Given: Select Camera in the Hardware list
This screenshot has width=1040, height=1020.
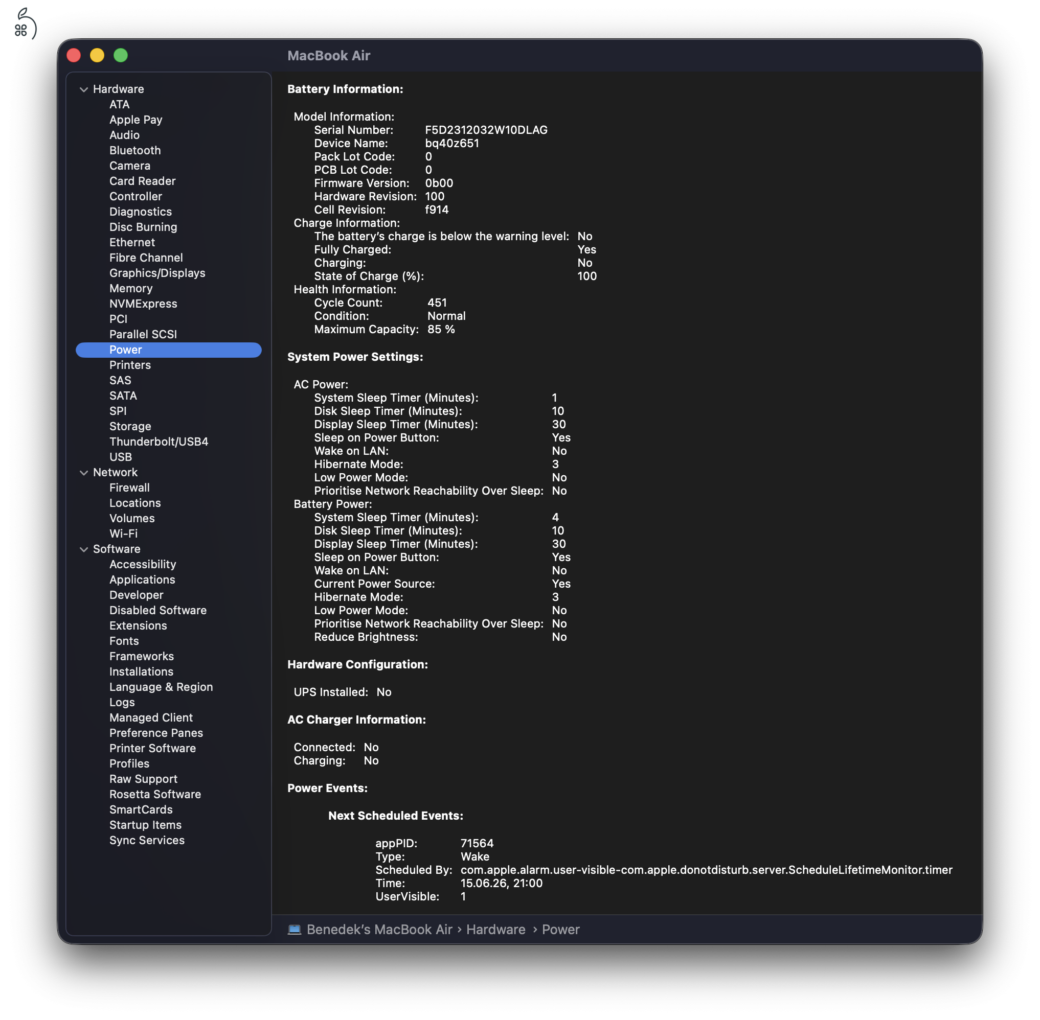Looking at the screenshot, I should 130,166.
